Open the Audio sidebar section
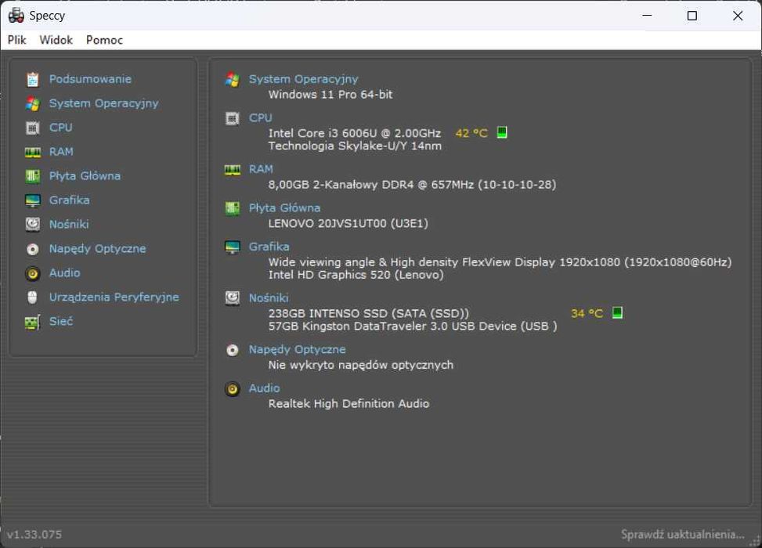 [x=65, y=273]
